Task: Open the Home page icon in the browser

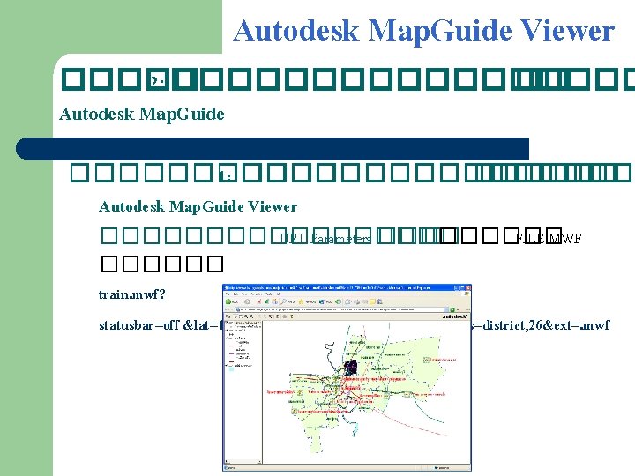Action: (274, 301)
